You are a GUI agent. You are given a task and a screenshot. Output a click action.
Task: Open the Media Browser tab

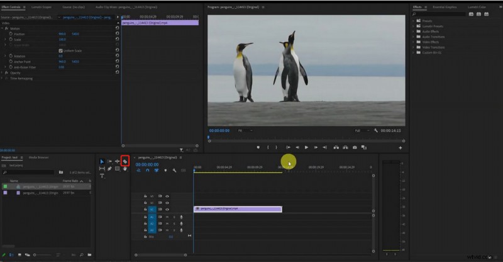tap(38, 157)
